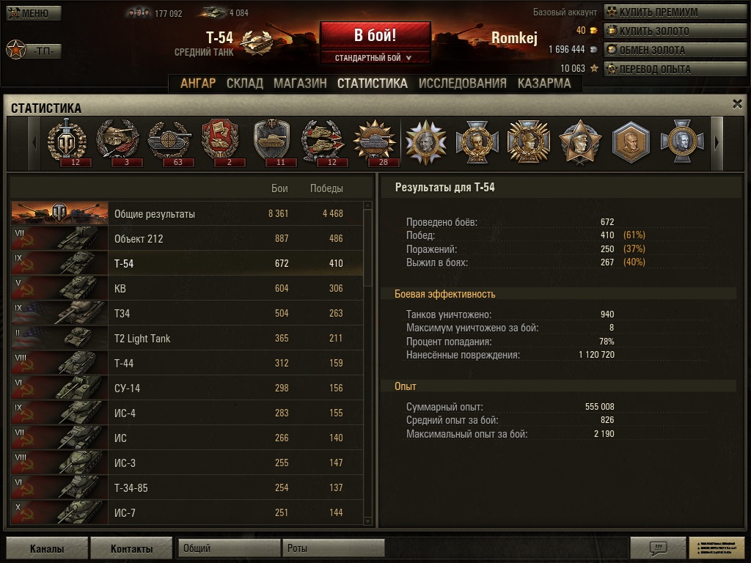Click the tank list scrollbar down arrow
This screenshot has height=563, width=751.
(x=368, y=521)
